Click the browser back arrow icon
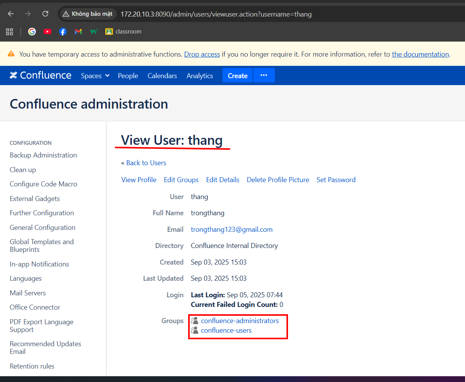 11,14
